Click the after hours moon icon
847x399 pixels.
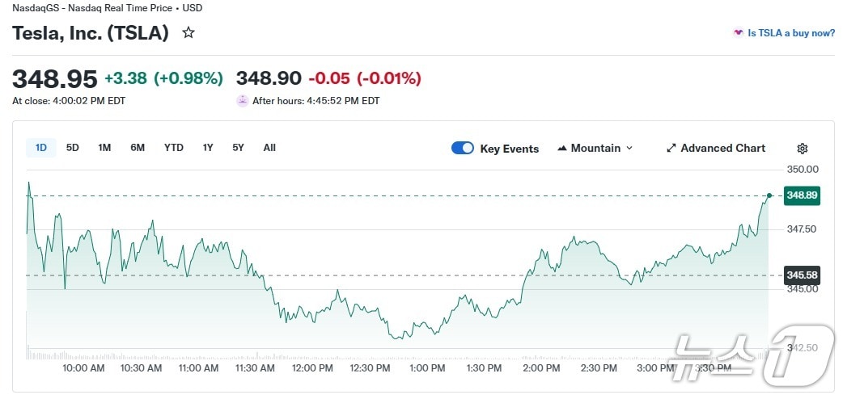242,101
